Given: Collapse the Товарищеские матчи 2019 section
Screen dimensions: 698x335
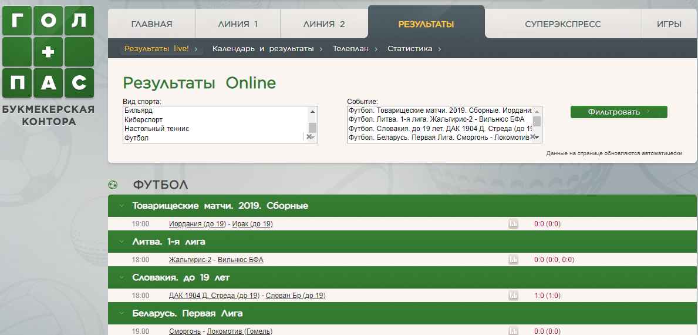Looking at the screenshot, I should [x=122, y=206].
